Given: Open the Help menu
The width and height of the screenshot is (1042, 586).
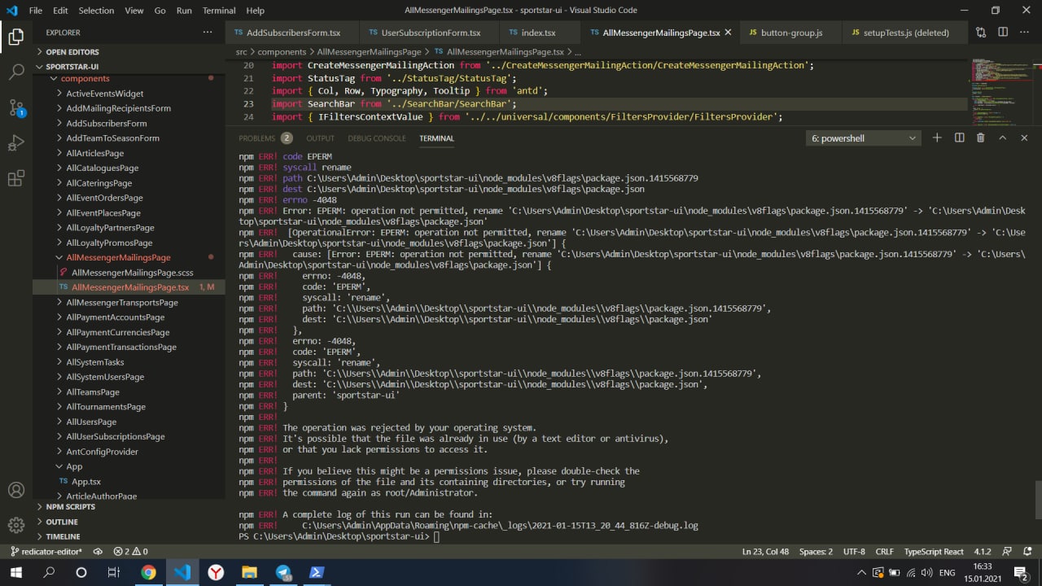Looking at the screenshot, I should (255, 11).
